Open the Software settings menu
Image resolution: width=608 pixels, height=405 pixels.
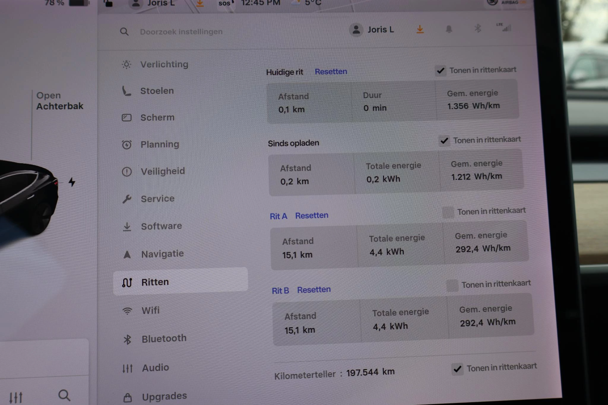tap(161, 226)
